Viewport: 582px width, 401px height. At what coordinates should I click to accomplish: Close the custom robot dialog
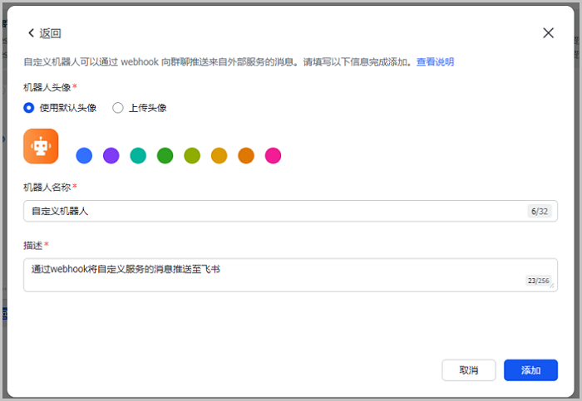[x=548, y=33]
